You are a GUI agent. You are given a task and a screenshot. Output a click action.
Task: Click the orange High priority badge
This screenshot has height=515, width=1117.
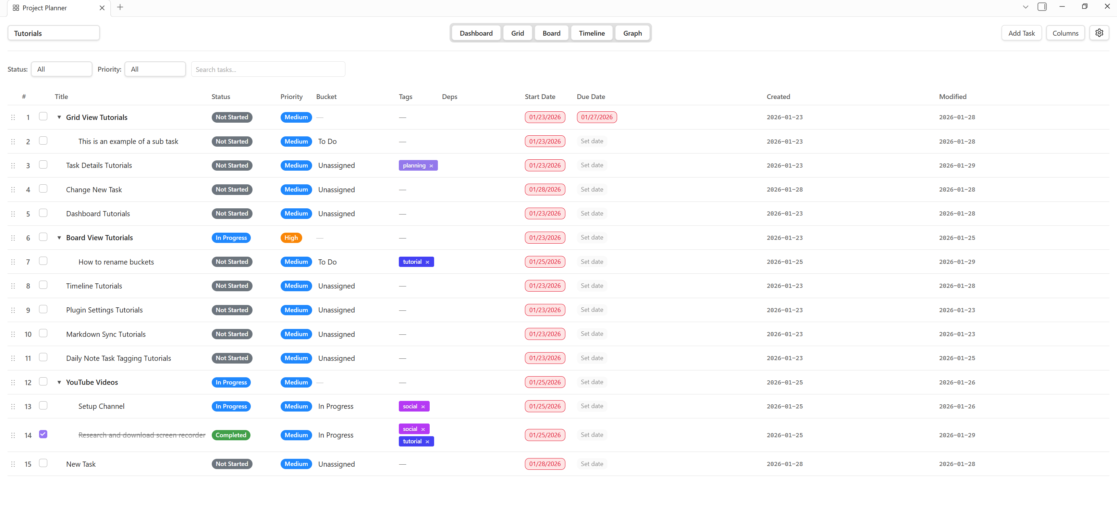[291, 238]
